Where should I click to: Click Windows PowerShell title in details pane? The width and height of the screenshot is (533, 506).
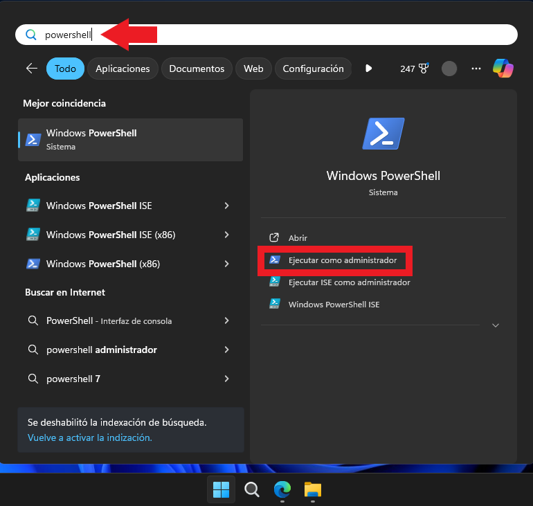[383, 176]
